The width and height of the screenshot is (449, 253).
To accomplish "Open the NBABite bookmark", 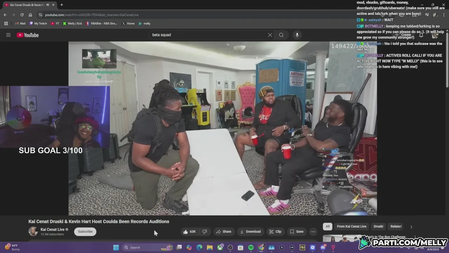I will click(102, 24).
